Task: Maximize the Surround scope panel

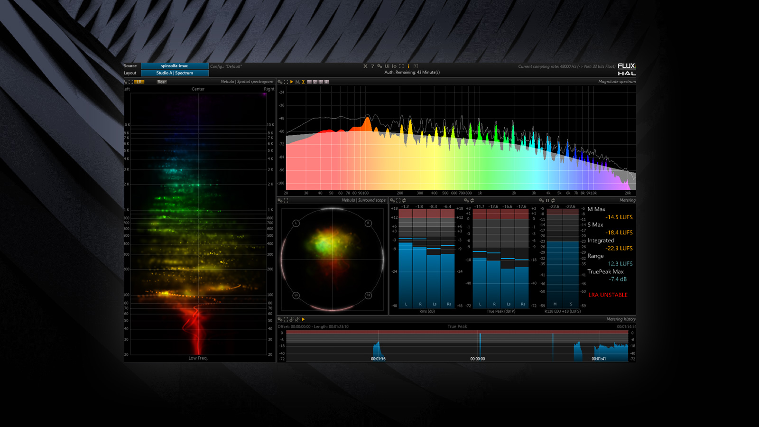Action: (286, 200)
